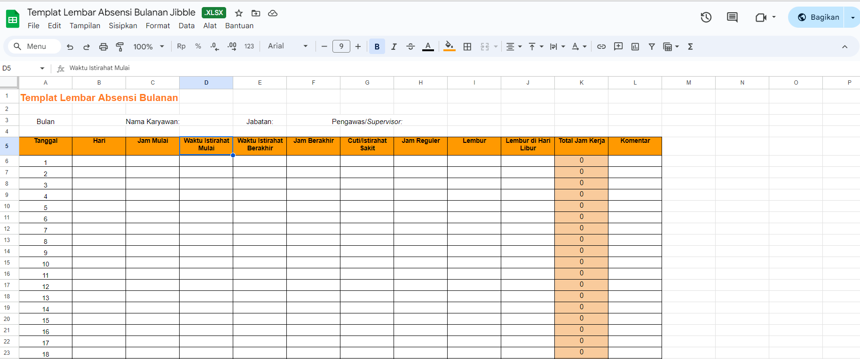This screenshot has height=359, width=860.
Task: Open borders options
Action: click(467, 47)
